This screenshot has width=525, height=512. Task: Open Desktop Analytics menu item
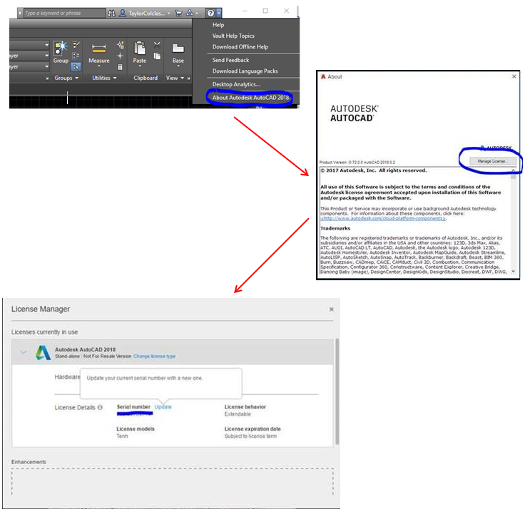(x=235, y=84)
